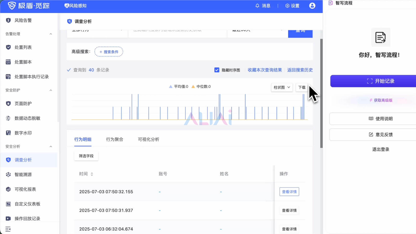
Task: Switch to the 可视化分析 tab
Action: pyautogui.click(x=148, y=139)
